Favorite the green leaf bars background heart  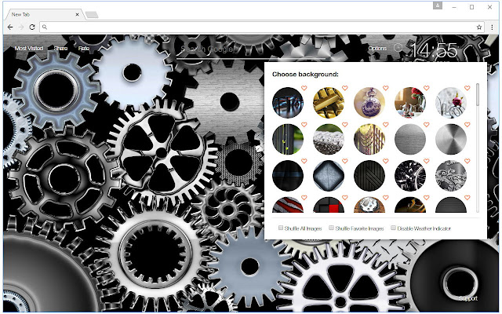(304, 124)
